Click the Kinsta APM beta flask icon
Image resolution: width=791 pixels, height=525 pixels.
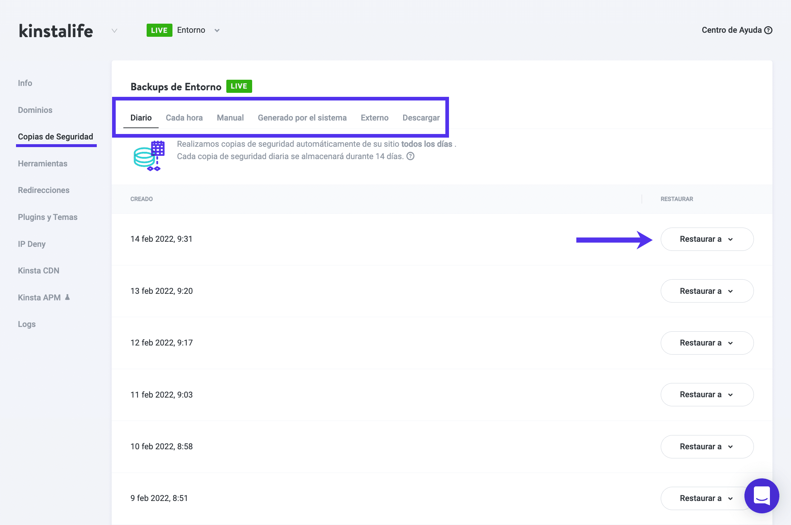point(67,297)
